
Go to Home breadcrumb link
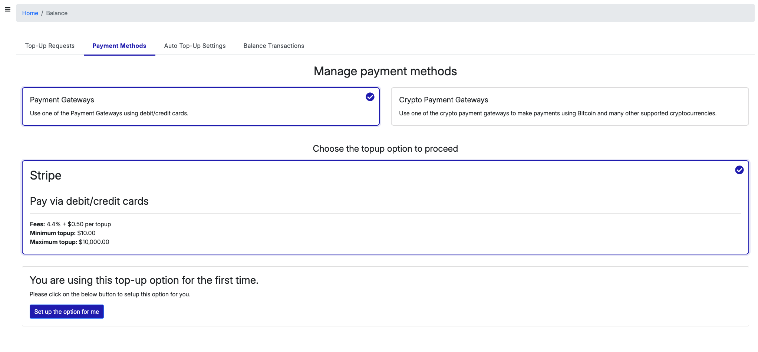coord(30,13)
